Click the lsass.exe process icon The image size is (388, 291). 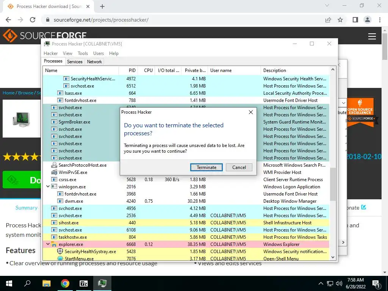tap(60, 93)
